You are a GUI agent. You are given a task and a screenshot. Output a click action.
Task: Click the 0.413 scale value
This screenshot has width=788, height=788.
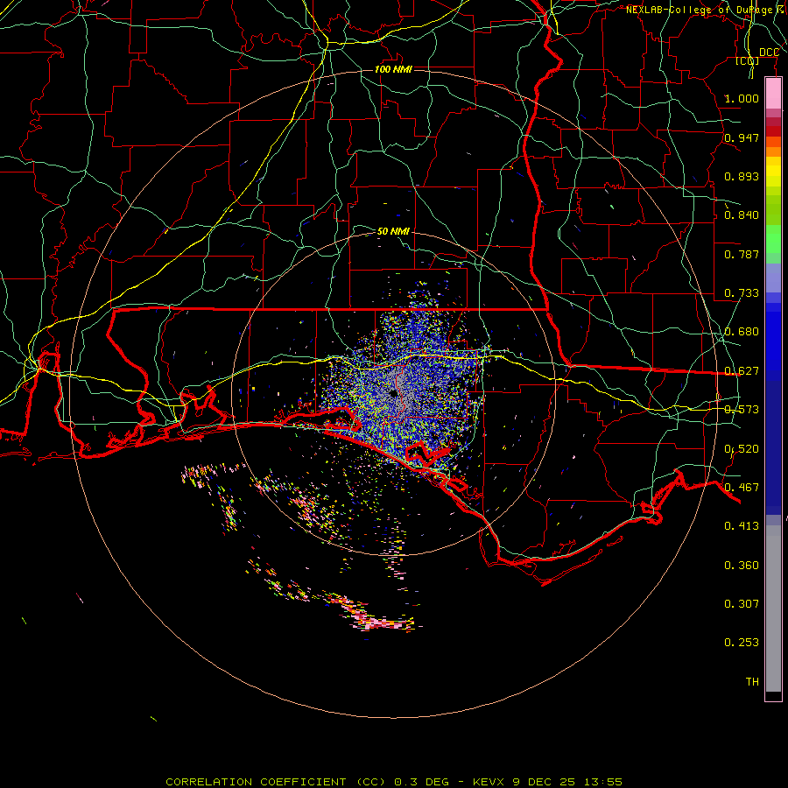[x=742, y=526]
